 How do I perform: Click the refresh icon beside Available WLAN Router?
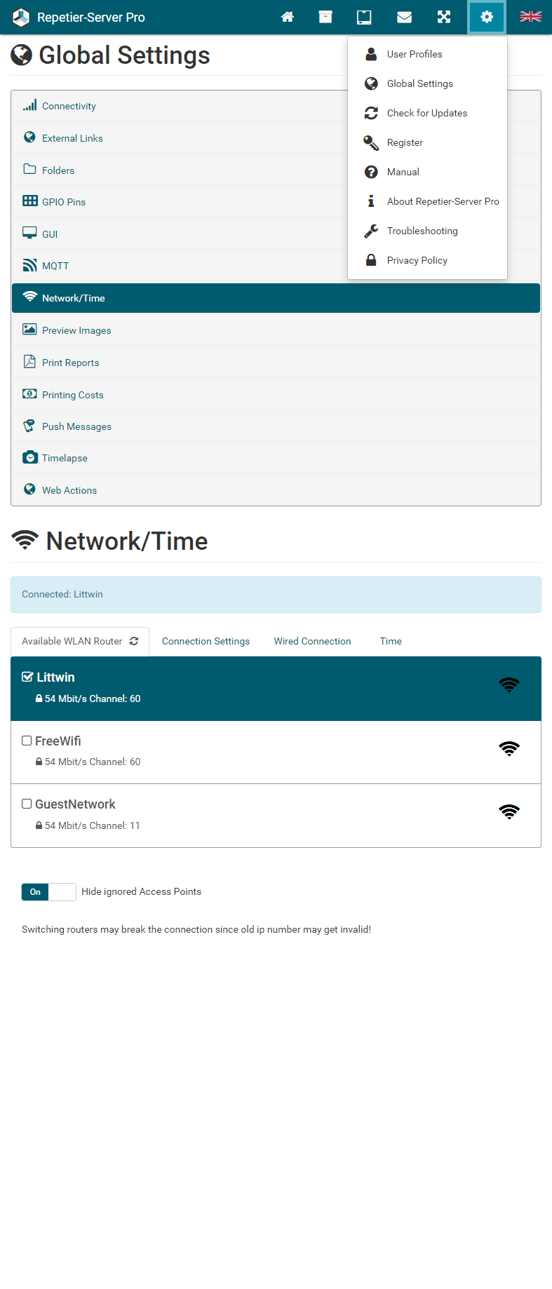point(134,641)
